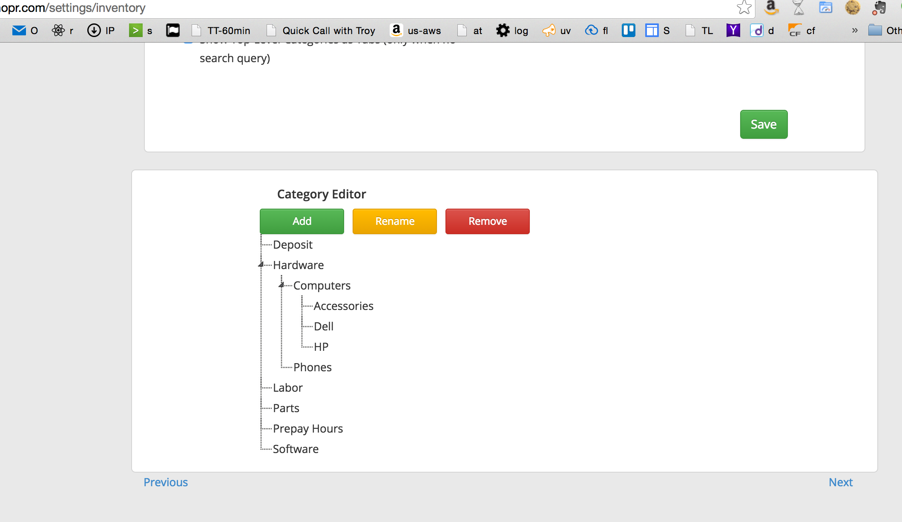The image size is (902, 522).
Task: Open the 'log' gear bookmark
Action: 512,30
